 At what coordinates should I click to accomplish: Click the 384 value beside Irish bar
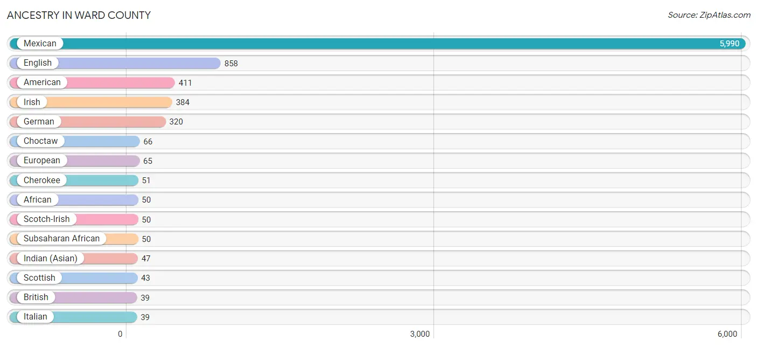[x=183, y=102]
